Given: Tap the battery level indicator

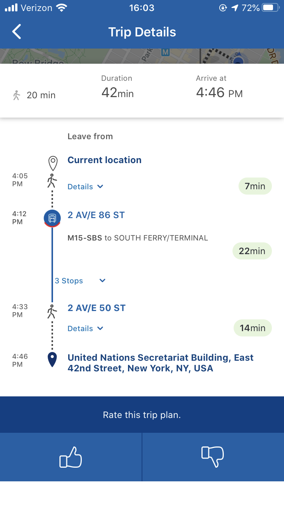Looking at the screenshot, I should point(270,7).
